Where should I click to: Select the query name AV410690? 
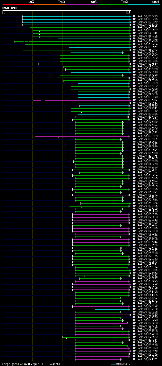pos(10,8)
